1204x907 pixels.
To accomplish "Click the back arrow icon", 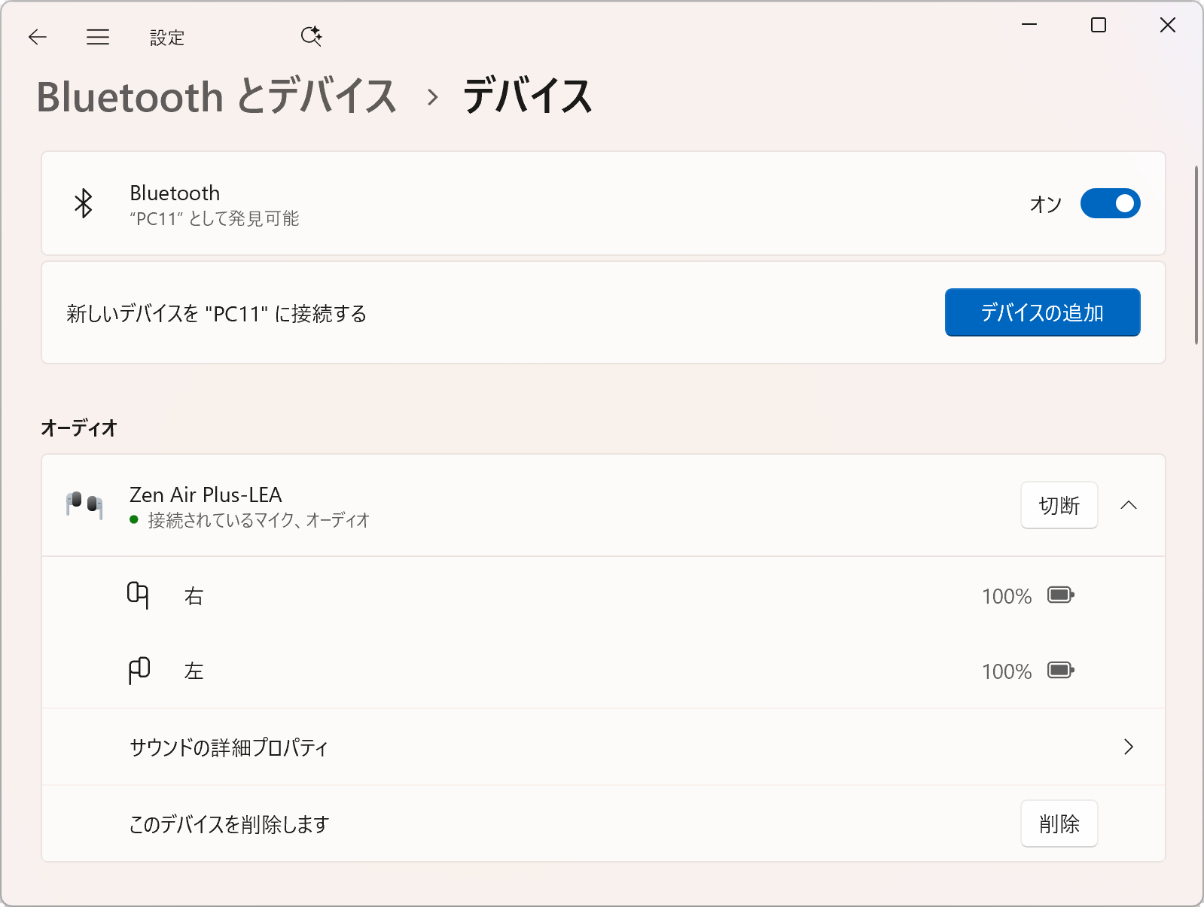I will click(38, 37).
